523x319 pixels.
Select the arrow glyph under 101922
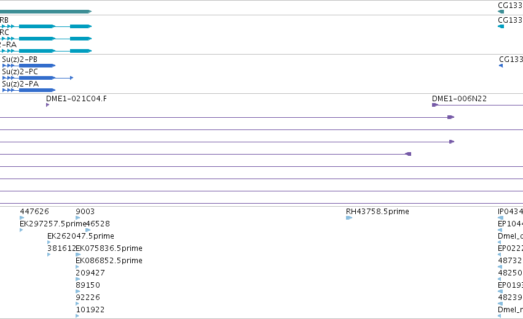tap(77, 316)
